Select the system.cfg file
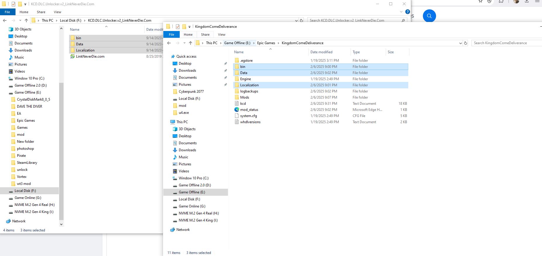This screenshot has height=256, width=542. 248,116
